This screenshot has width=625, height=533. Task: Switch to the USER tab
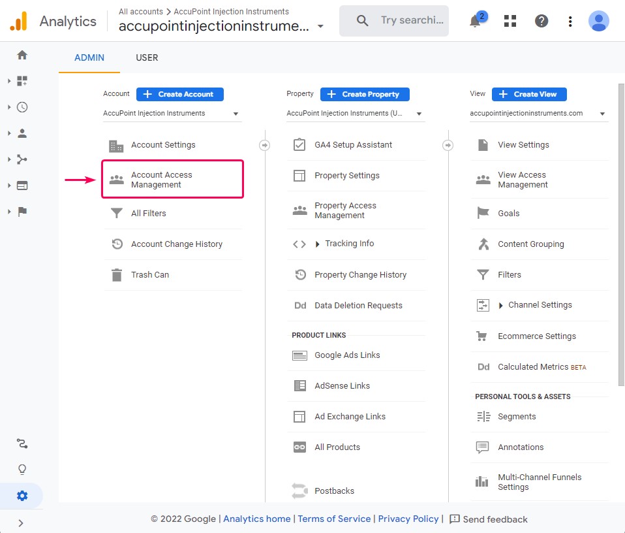coord(147,58)
